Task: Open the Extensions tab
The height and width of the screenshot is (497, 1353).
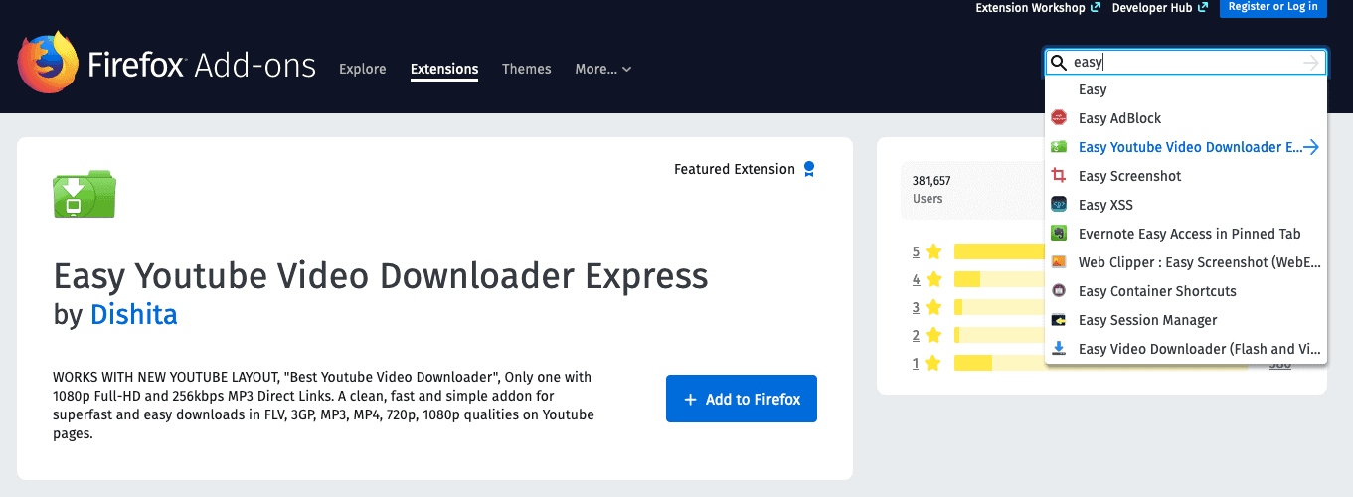Action: [x=444, y=69]
